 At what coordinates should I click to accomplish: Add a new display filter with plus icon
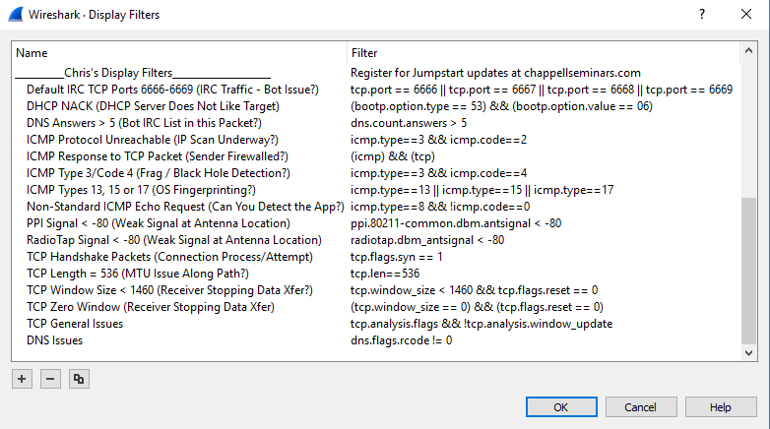tap(22, 379)
